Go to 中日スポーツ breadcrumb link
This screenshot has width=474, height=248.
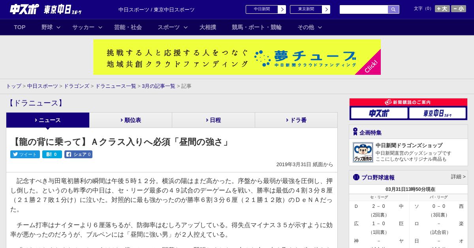click(x=43, y=86)
